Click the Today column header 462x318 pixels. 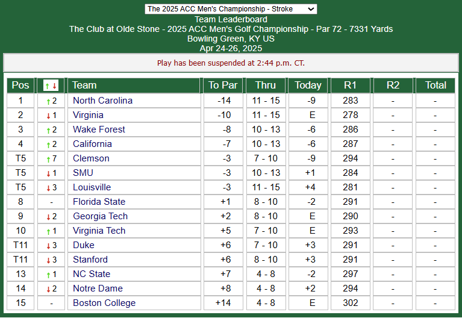(308, 86)
